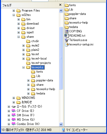Open the TeXworks.exe application icon
This screenshot has height=134, width=107.
(x=67, y=40)
